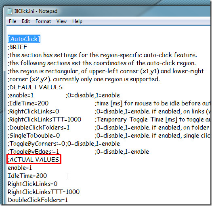Click line starting ';this section has settings'
This screenshot has height=206, width=212.
(102, 55)
